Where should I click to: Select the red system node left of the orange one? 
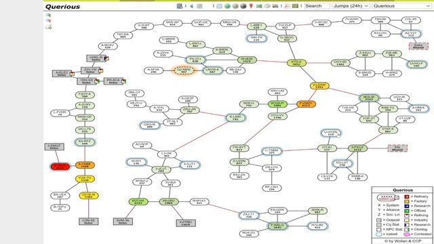60,167
